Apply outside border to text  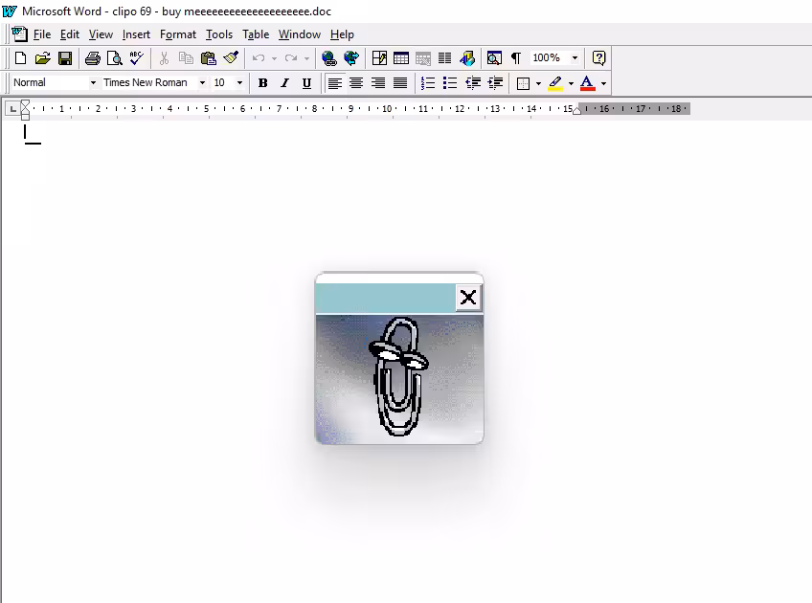point(523,83)
